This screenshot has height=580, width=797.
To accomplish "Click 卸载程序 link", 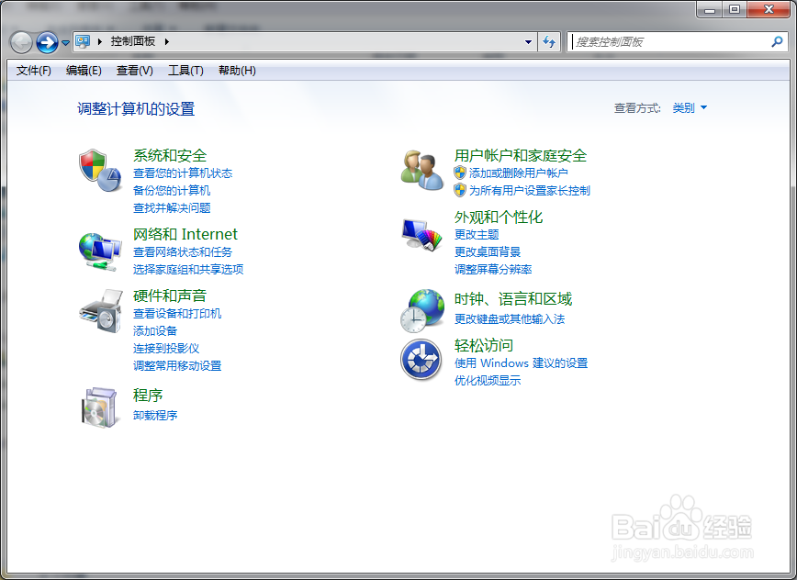I will 155,415.
